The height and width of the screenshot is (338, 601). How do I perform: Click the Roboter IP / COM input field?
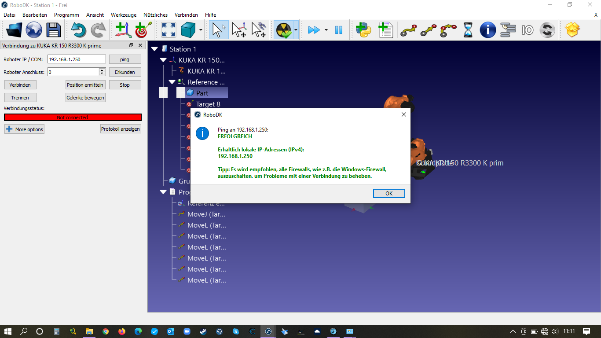tap(77, 59)
